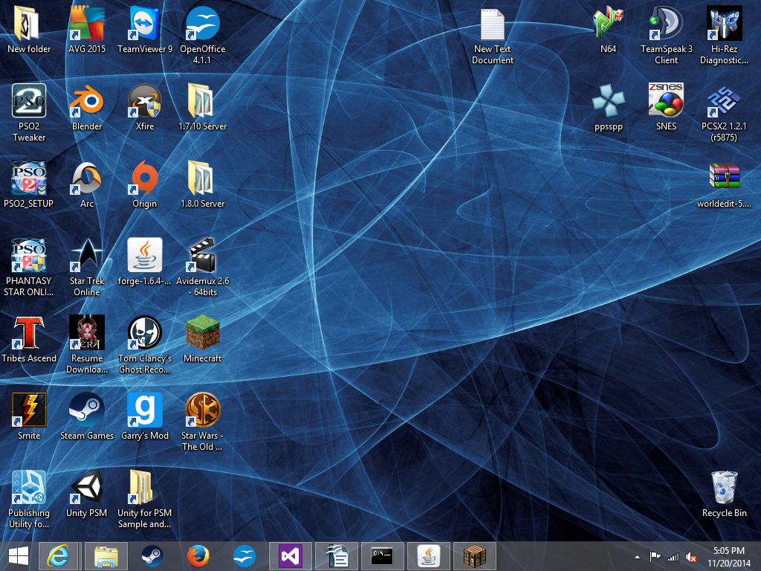The height and width of the screenshot is (571, 761).
Task: Select the TeamSpeak 3 Client icon
Action: pos(666,25)
